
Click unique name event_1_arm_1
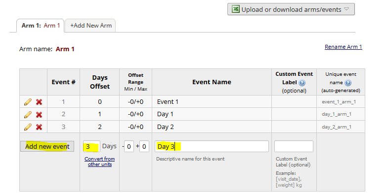(x=339, y=102)
